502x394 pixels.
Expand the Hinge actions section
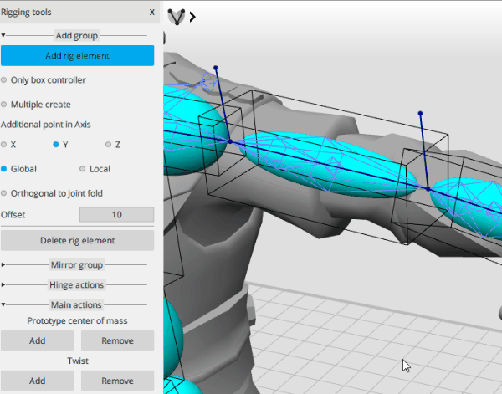click(x=3, y=284)
